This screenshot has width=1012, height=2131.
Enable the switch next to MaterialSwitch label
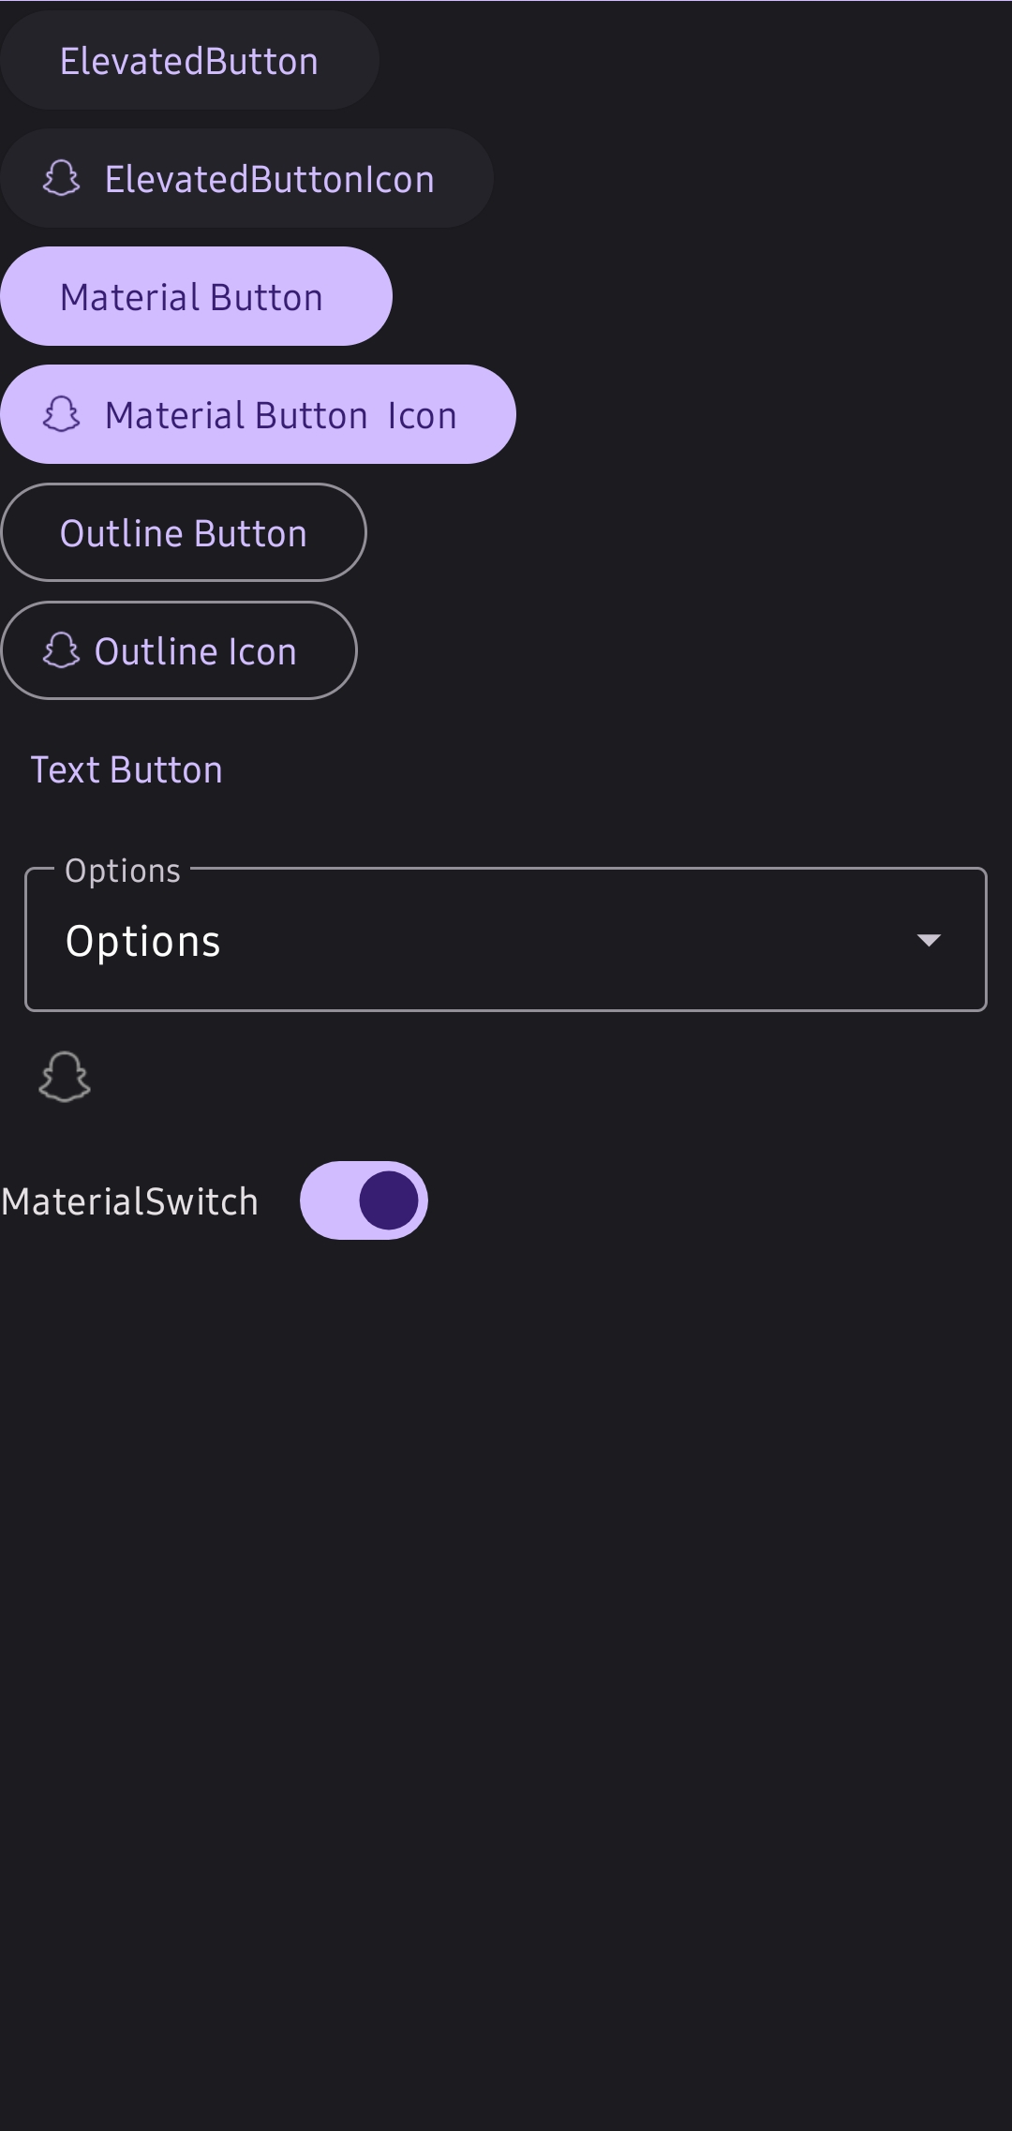(365, 1200)
